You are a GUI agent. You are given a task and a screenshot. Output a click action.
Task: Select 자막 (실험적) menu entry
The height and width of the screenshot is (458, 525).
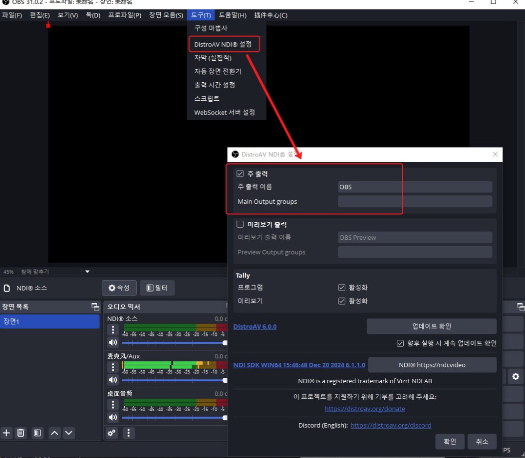coord(227,58)
